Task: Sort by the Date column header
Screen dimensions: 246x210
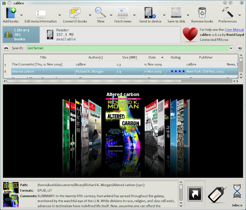Action: click(x=154, y=57)
